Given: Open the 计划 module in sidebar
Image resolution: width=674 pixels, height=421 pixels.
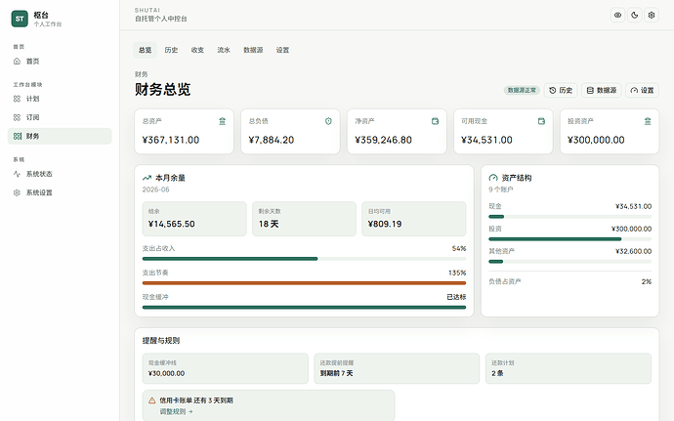Looking at the screenshot, I should coord(60,99).
